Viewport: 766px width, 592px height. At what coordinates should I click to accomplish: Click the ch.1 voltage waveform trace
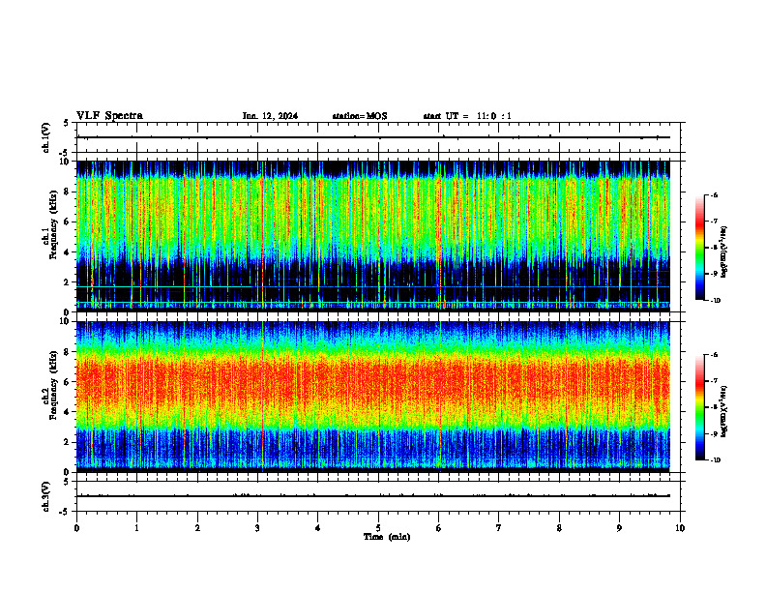373,137
